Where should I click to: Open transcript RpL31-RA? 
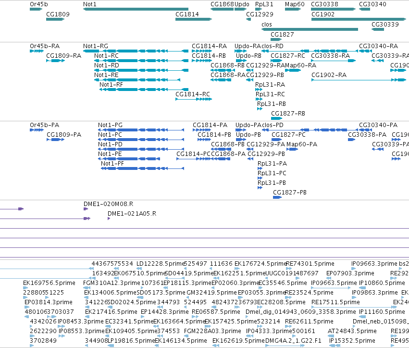pos(270,85)
